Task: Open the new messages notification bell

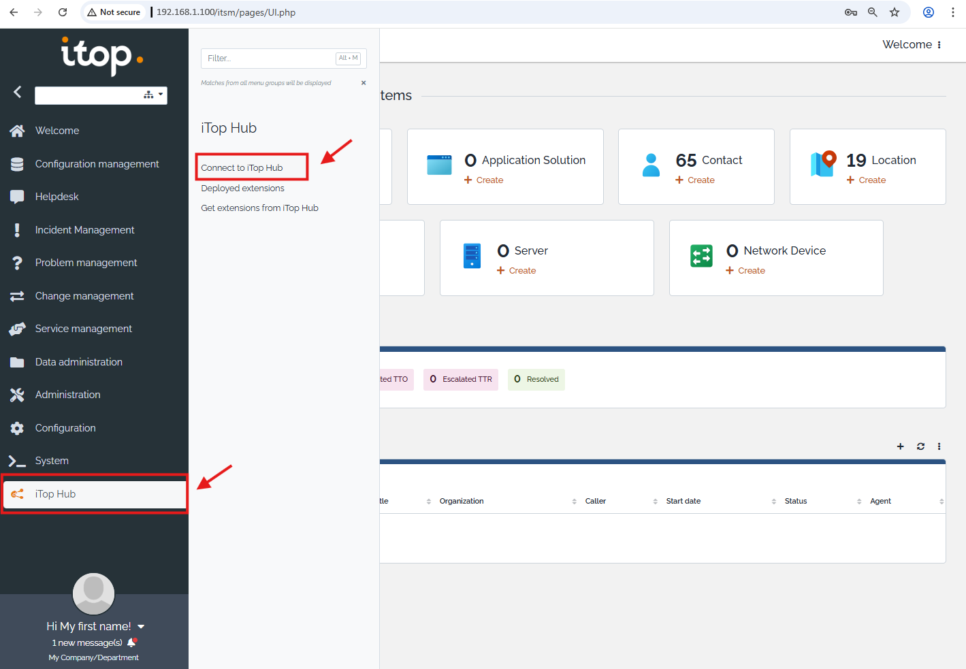Action: pos(132,642)
